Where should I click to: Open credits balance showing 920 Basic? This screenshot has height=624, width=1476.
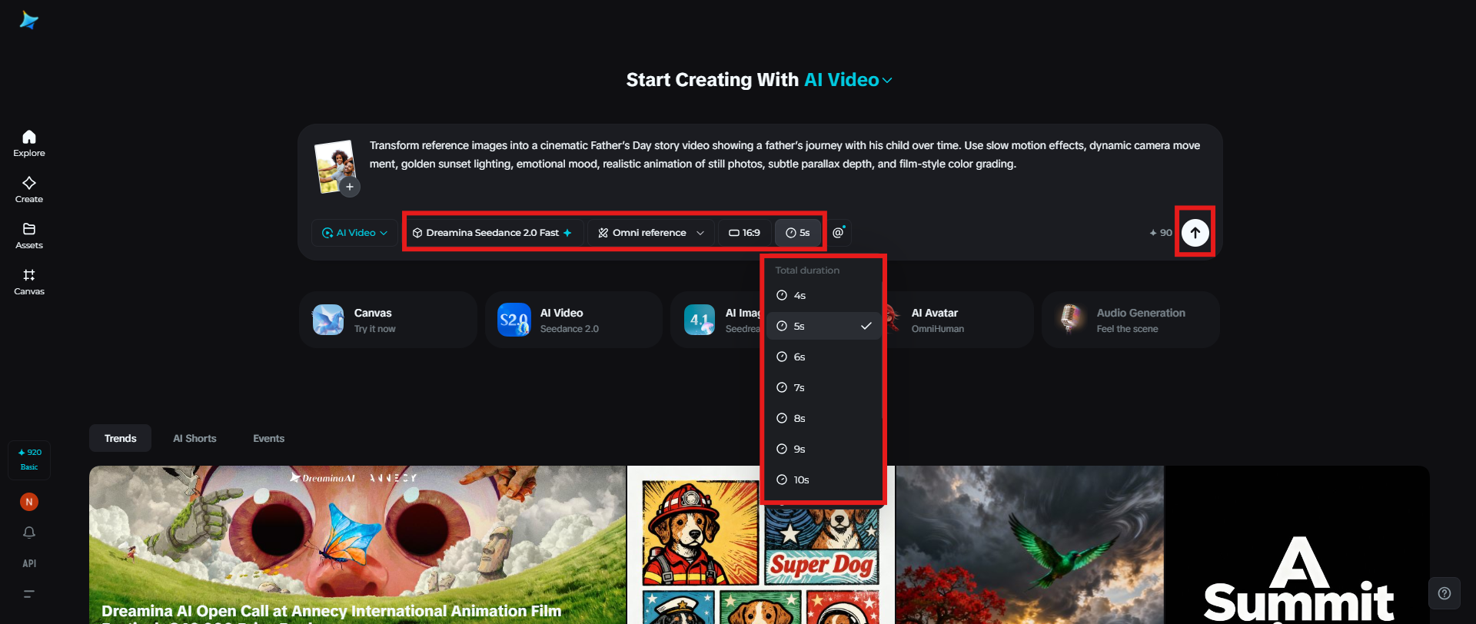click(29, 460)
